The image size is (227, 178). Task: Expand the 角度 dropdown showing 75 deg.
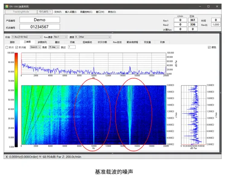(x=54, y=47)
